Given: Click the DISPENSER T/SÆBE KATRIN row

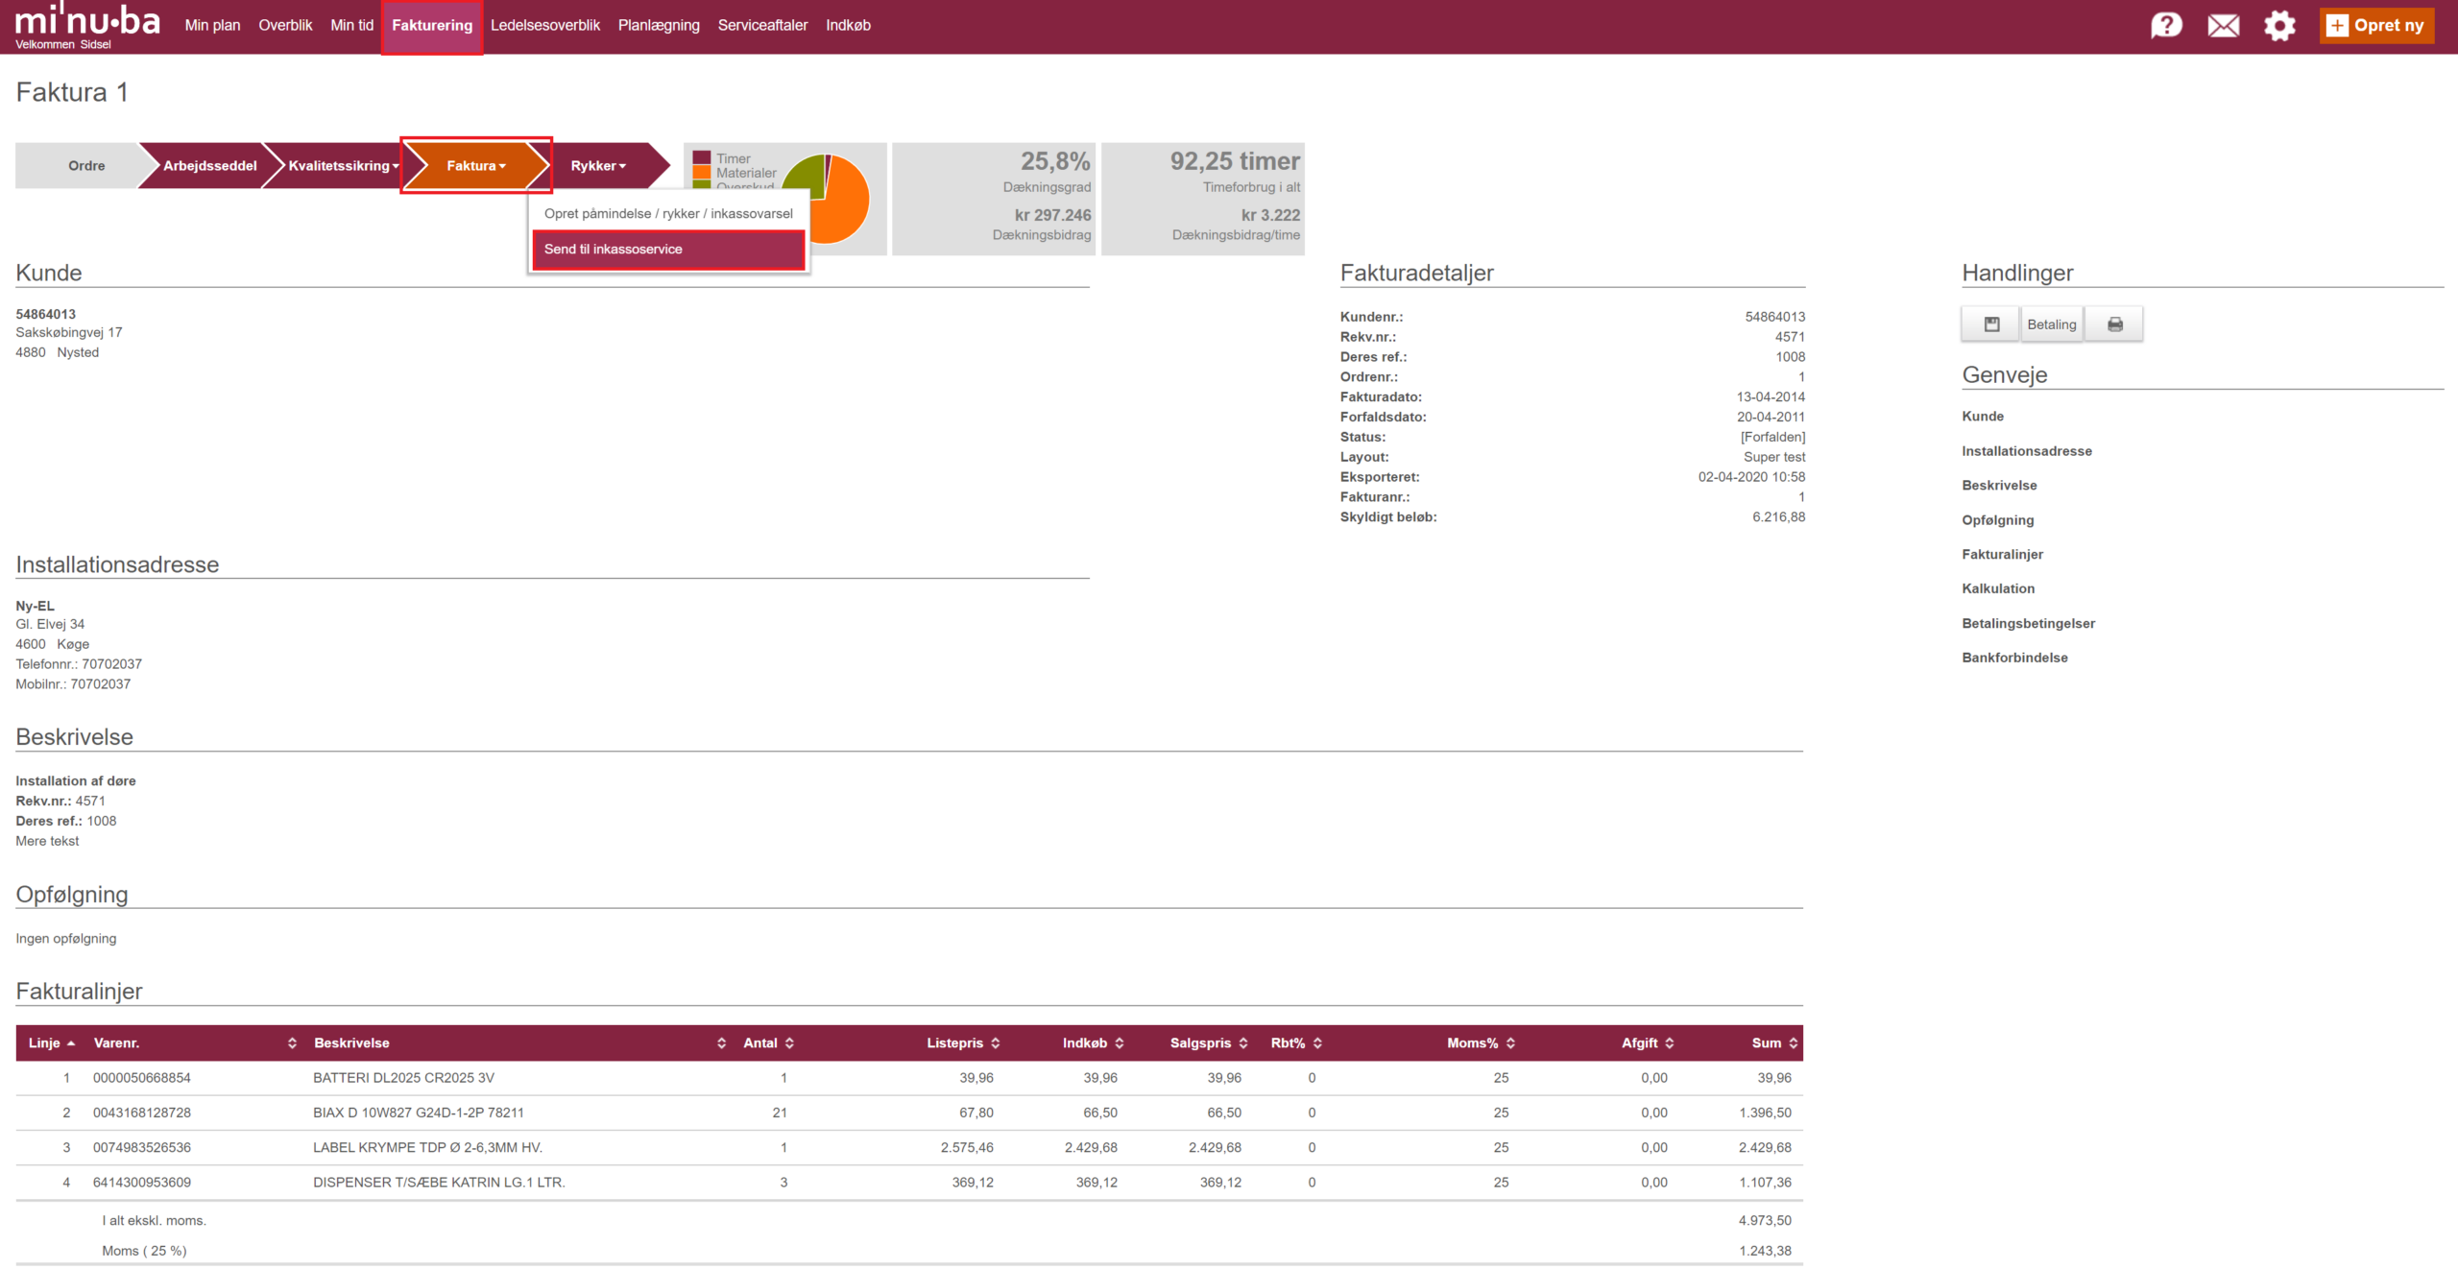Looking at the screenshot, I should (x=909, y=1183).
